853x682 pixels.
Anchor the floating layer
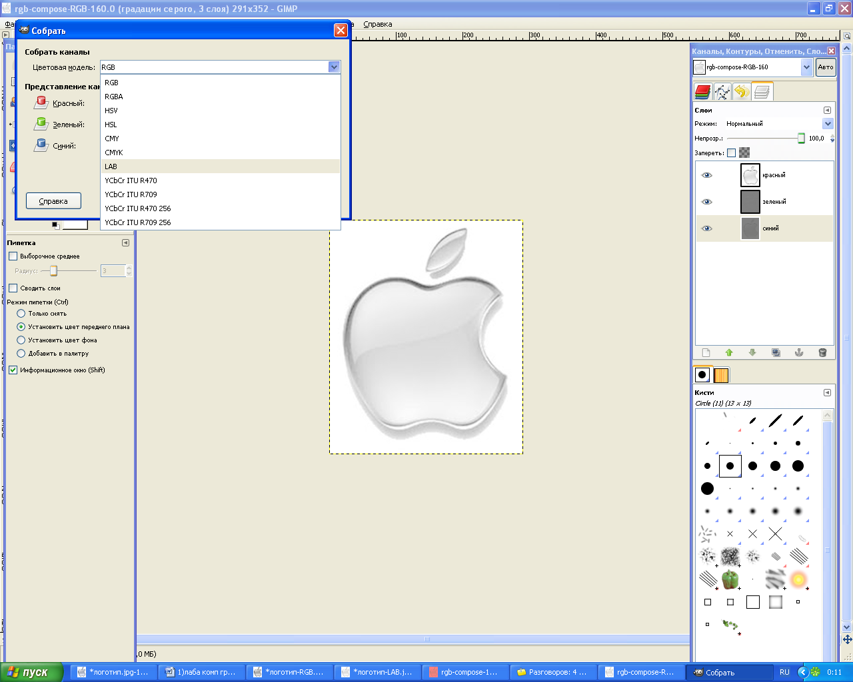point(799,352)
